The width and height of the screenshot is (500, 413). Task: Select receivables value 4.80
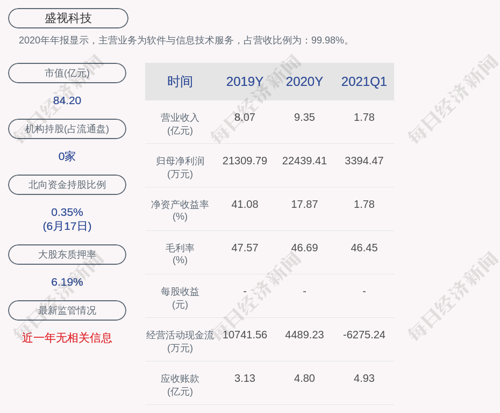304,378
